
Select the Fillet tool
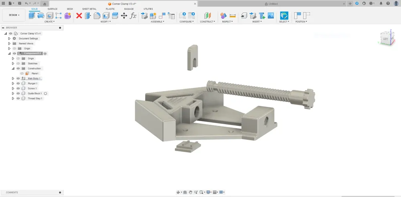(97, 16)
